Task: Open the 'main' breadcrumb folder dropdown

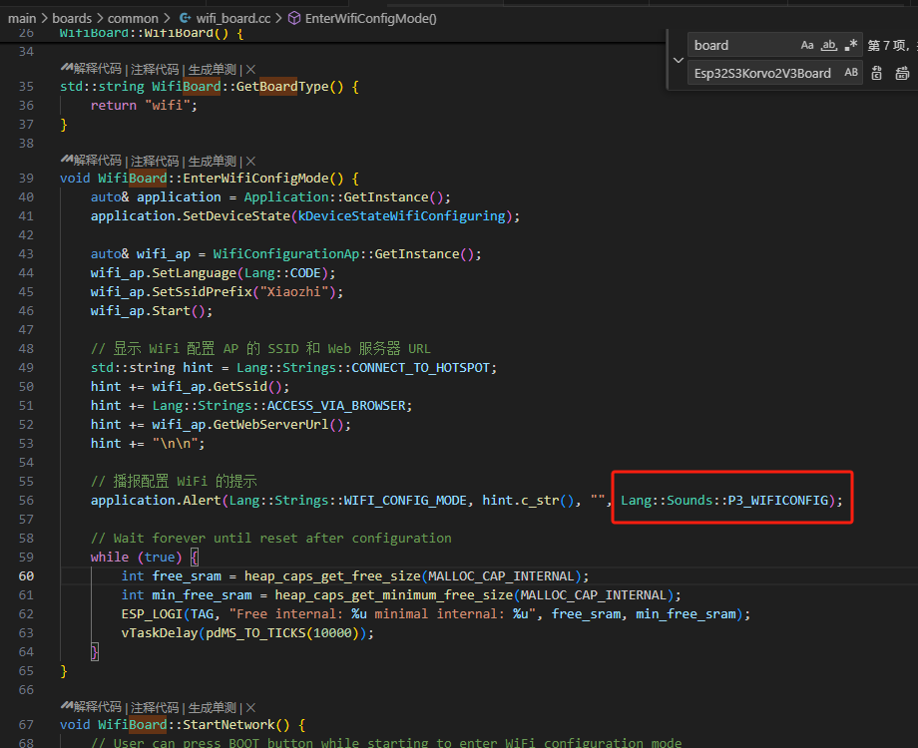Action: (x=22, y=18)
